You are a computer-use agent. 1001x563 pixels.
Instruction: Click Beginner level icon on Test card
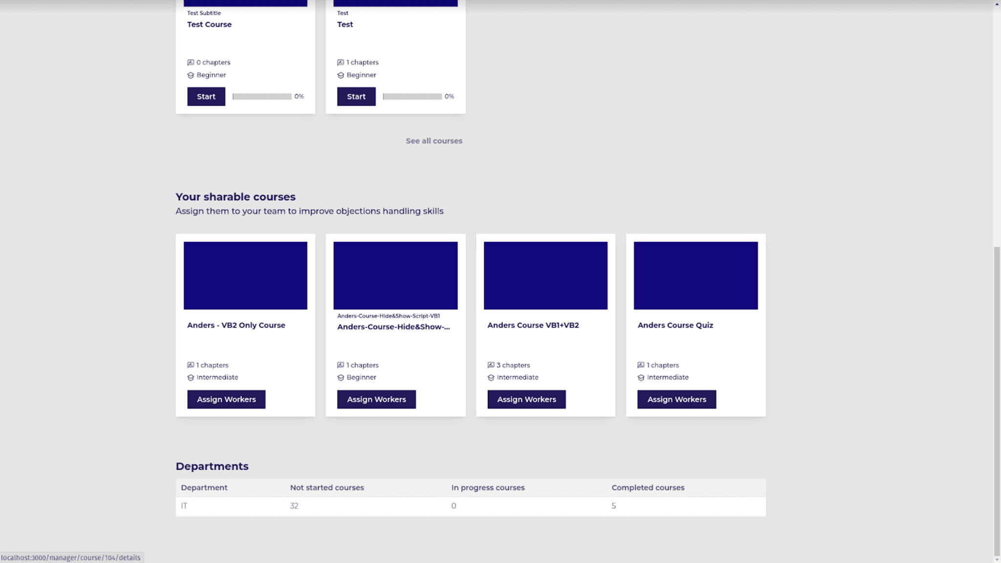click(x=341, y=75)
